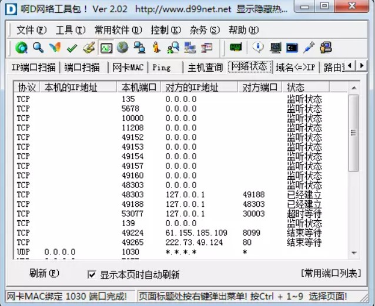
Task: Click the 刷新(F) button
Action: click(45, 274)
